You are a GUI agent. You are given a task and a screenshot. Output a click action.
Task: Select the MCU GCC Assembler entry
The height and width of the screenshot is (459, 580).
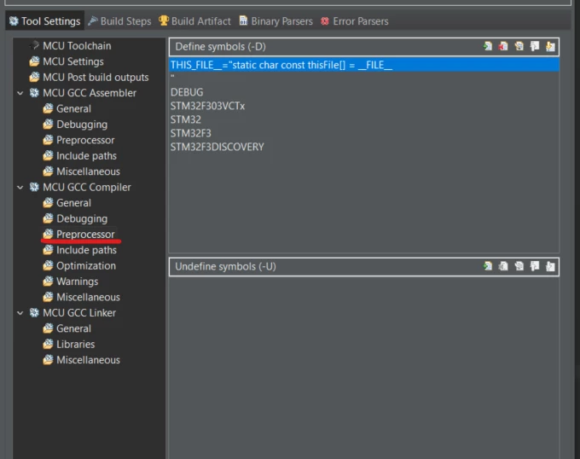tap(90, 93)
